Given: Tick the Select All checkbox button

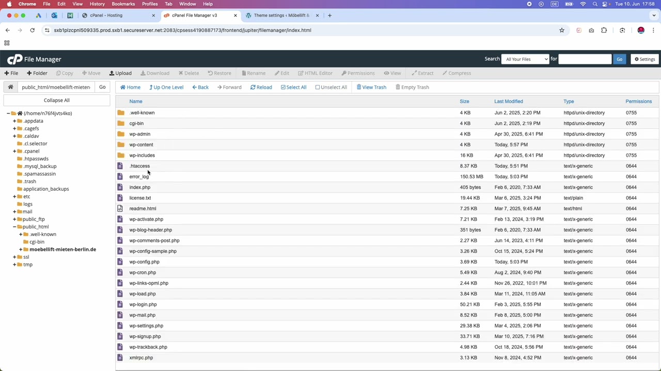Looking at the screenshot, I should [x=293, y=87].
